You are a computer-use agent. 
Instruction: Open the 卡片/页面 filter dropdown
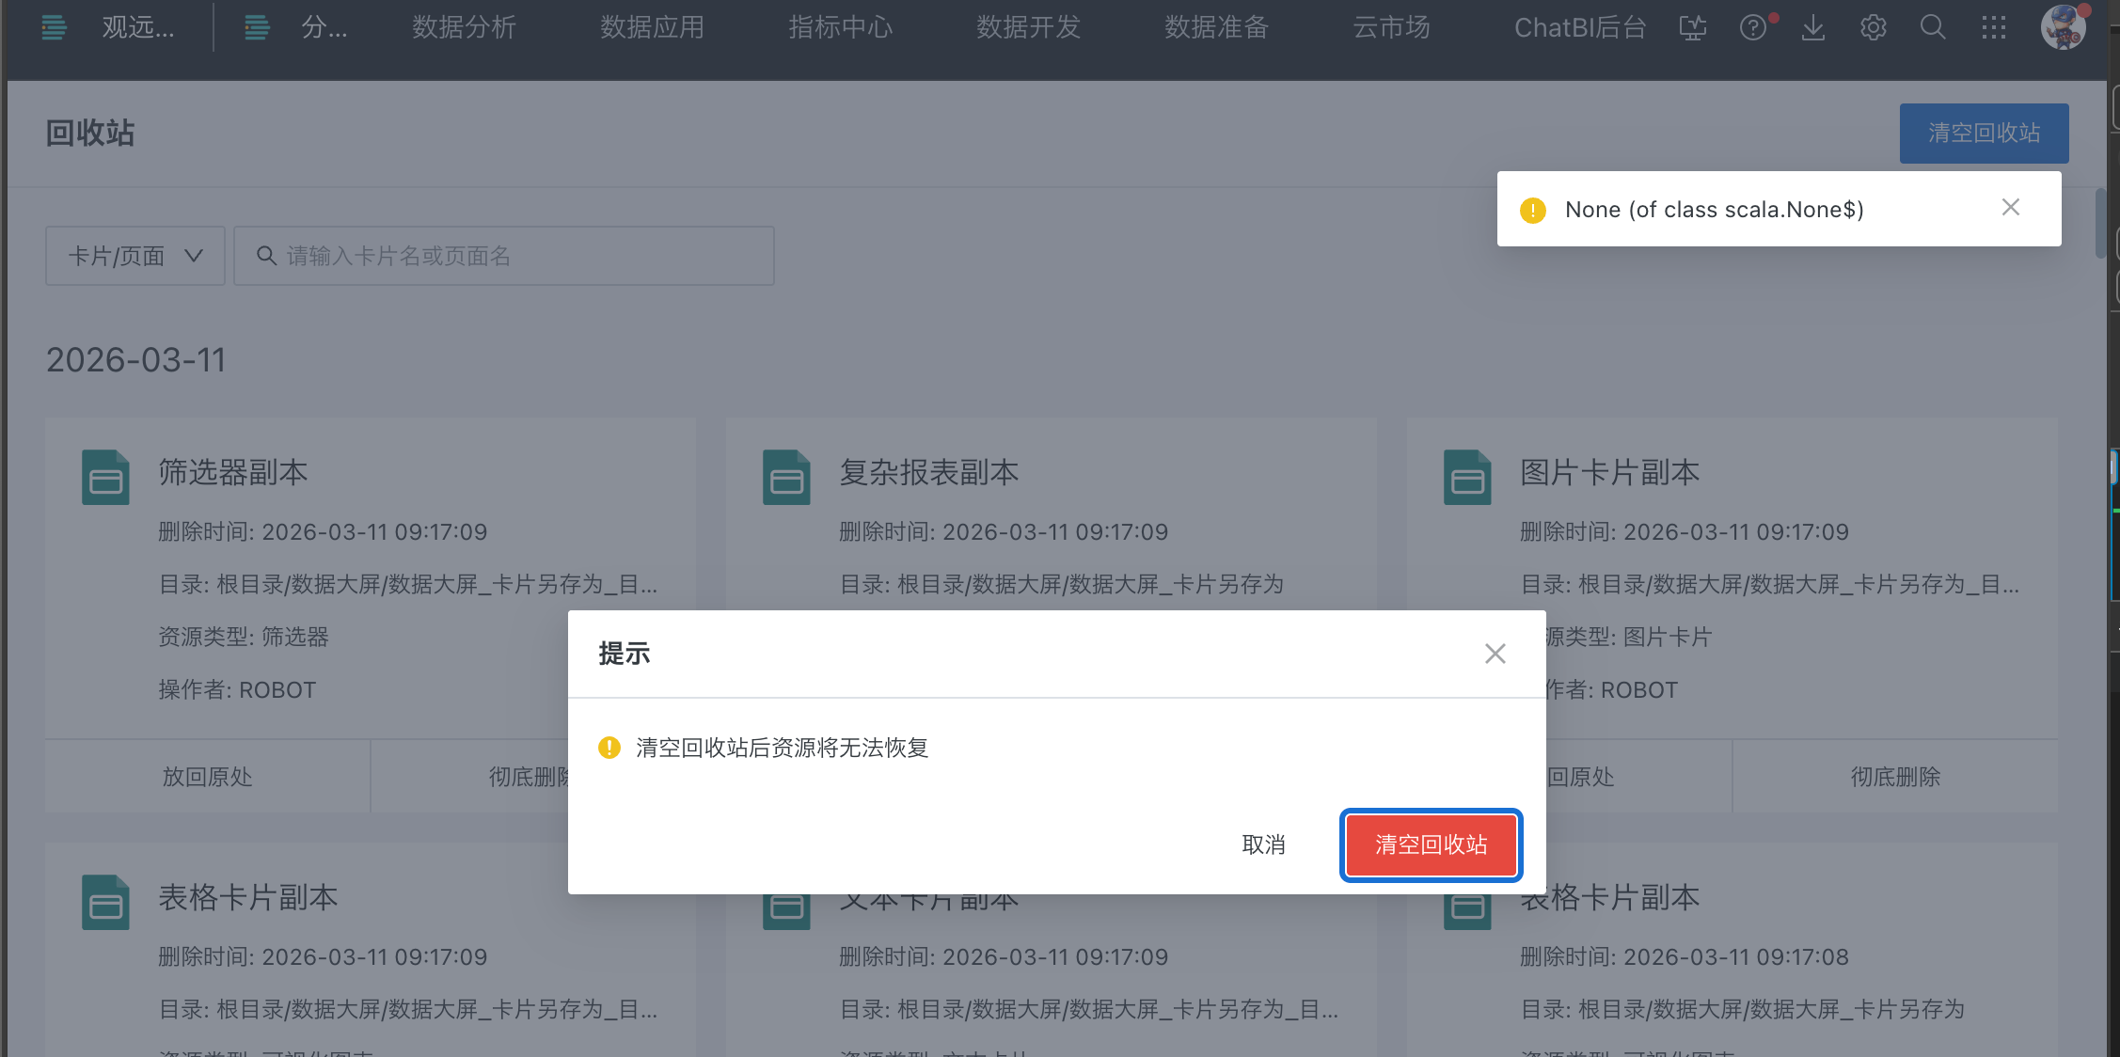134,255
